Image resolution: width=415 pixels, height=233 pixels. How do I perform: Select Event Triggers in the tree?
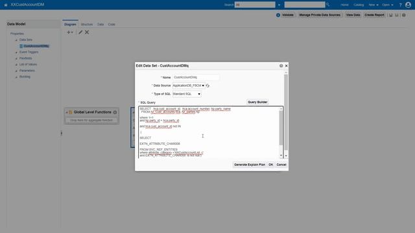point(29,52)
